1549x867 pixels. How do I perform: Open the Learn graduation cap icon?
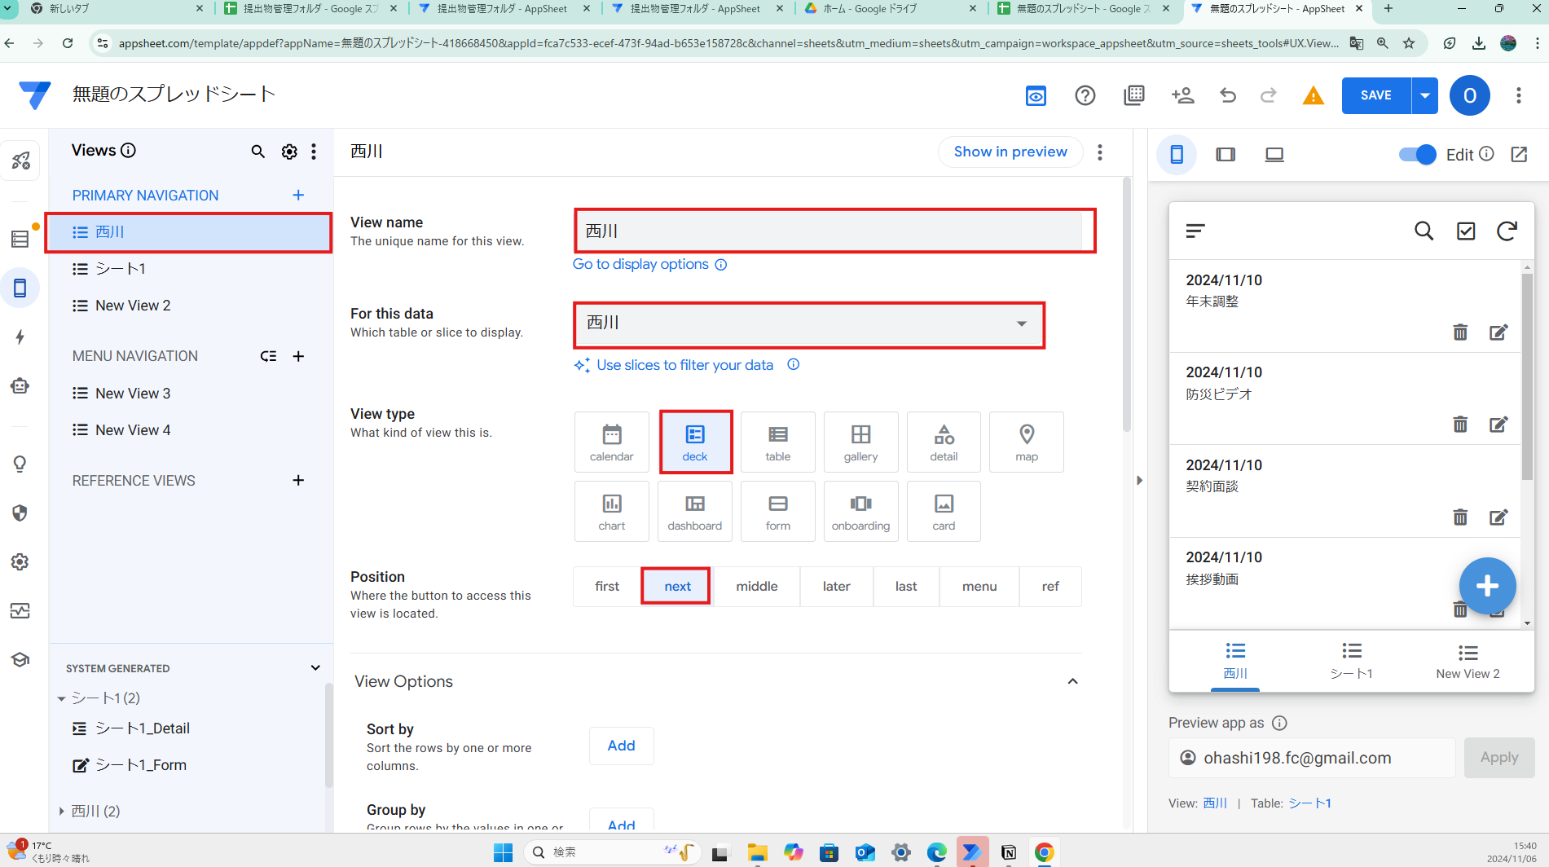pyautogui.click(x=20, y=659)
